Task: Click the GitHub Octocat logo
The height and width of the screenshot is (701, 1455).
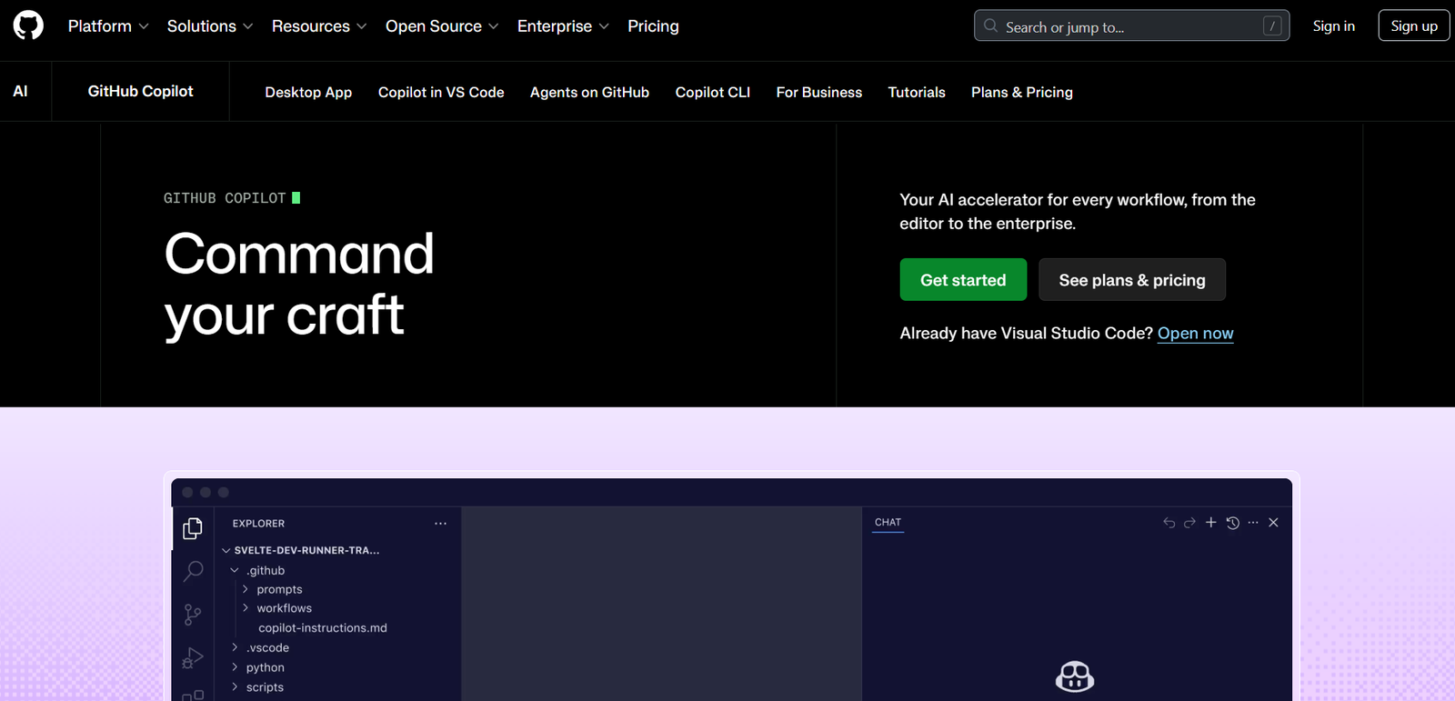Action: point(28,25)
